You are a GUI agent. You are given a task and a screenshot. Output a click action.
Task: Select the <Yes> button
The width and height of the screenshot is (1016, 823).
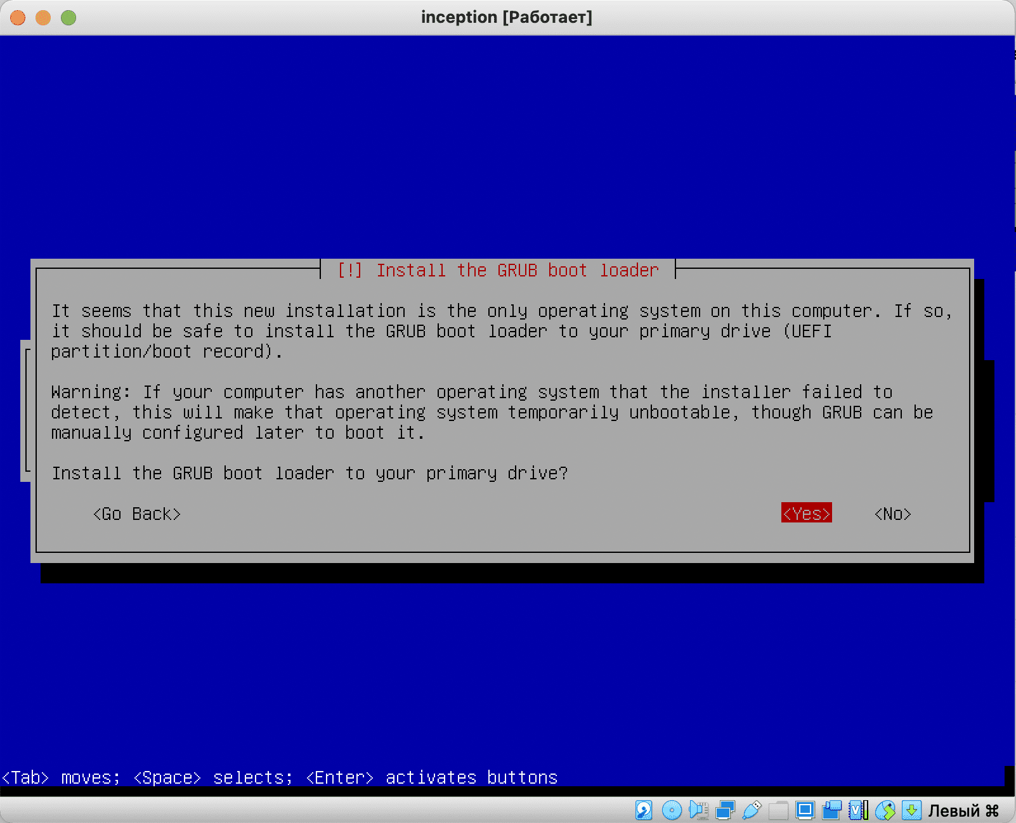click(806, 513)
